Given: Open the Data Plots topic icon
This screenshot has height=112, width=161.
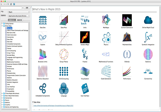Looking at the screenshot, I should 64,20.
